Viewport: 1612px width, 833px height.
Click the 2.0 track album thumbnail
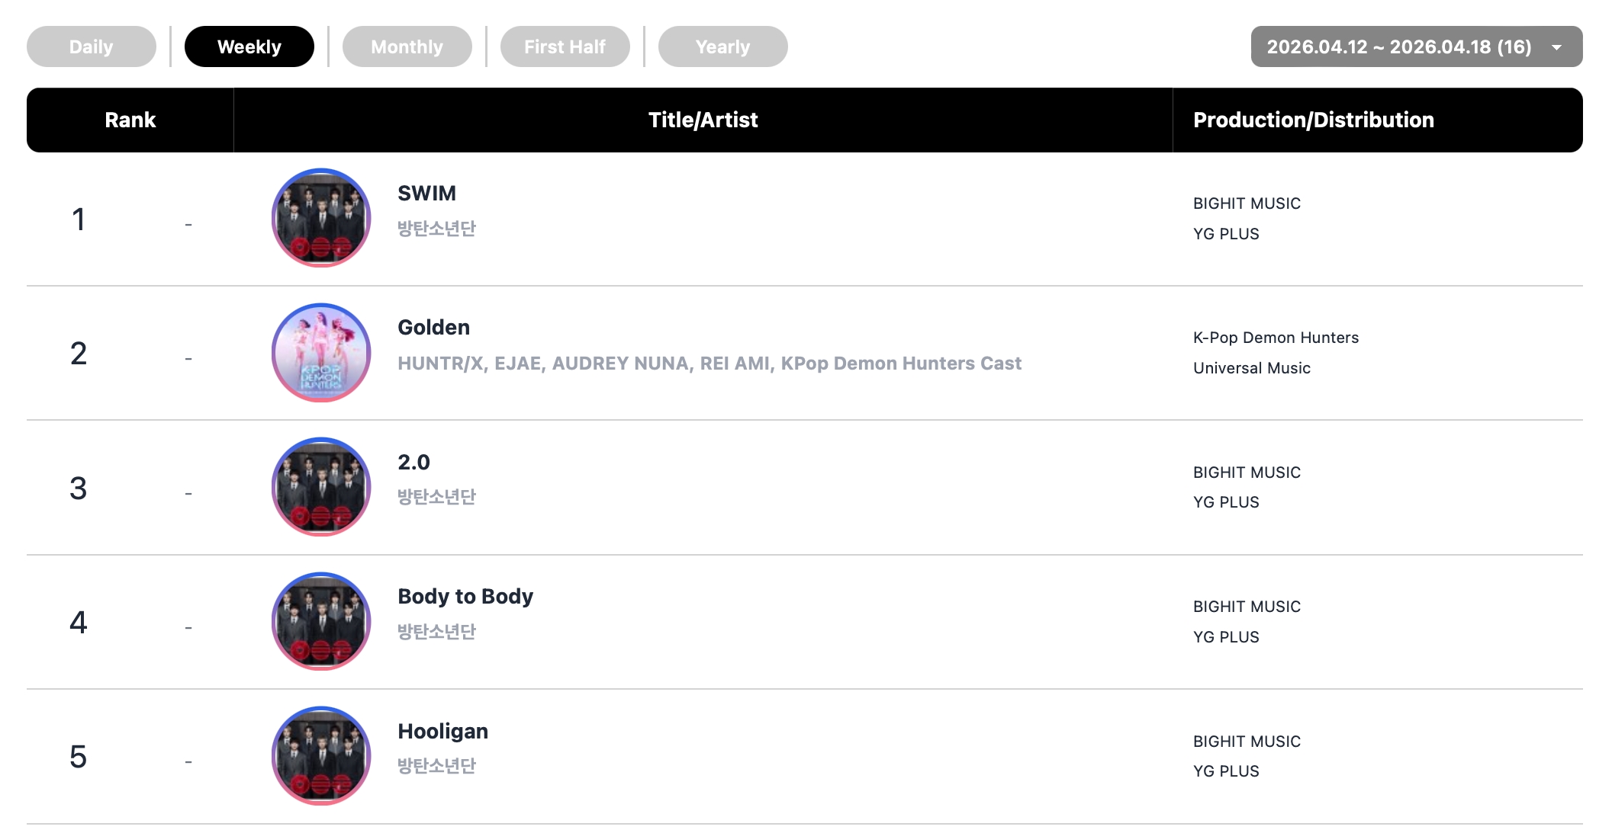point(321,487)
